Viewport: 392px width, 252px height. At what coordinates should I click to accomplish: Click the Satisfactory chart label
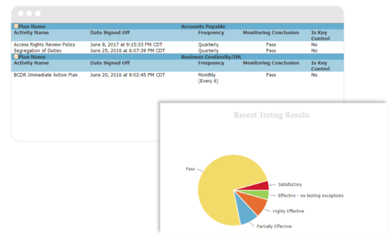[x=289, y=185]
